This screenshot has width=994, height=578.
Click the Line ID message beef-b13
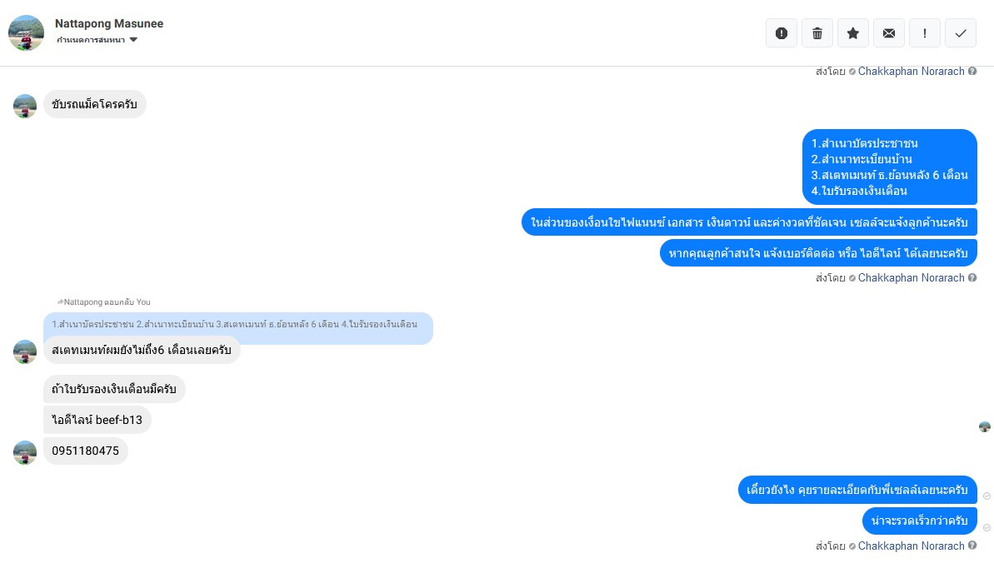pyautogui.click(x=97, y=420)
